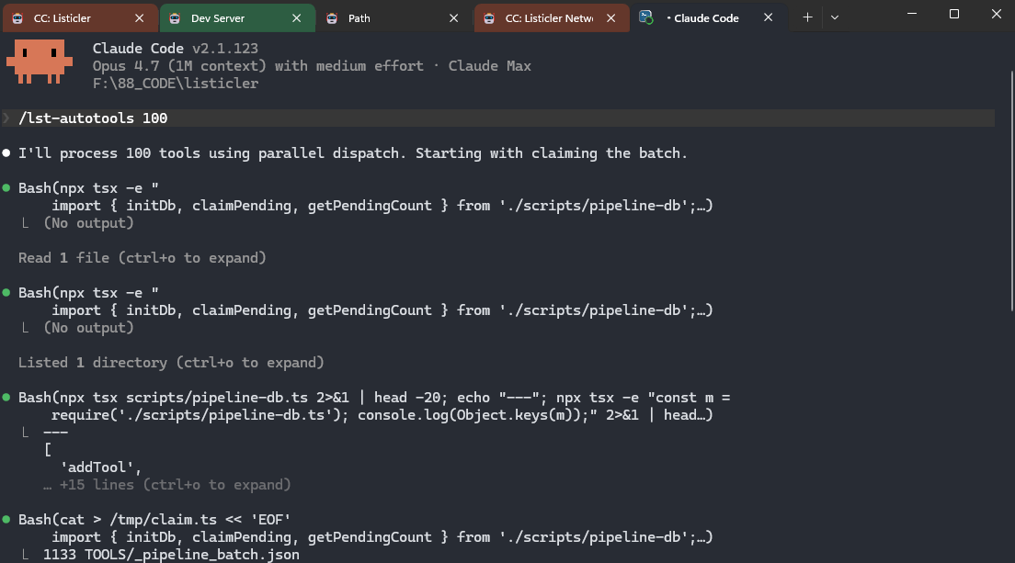Click the CC: Listicler tab icon
This screenshot has width=1015, height=563.
pos(17,18)
